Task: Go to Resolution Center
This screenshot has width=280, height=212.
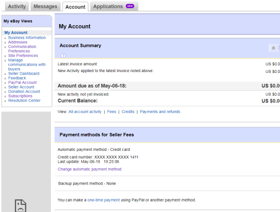Action: [24, 100]
